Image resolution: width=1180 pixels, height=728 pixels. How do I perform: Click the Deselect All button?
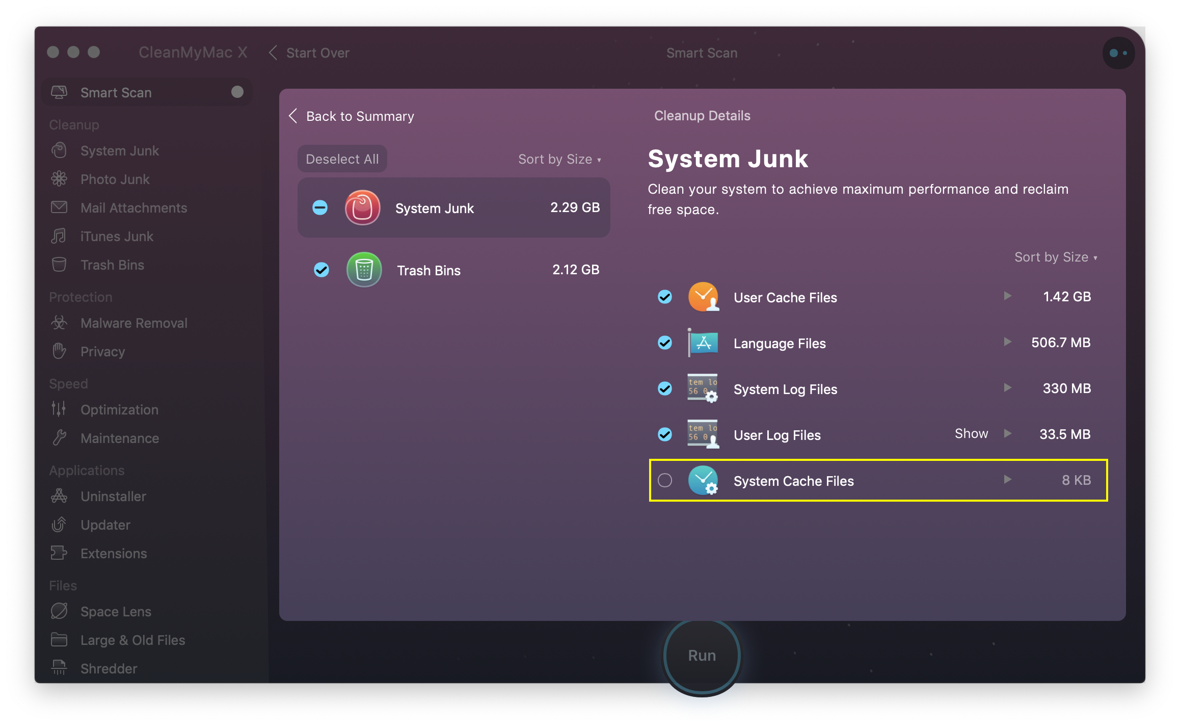[x=342, y=160]
